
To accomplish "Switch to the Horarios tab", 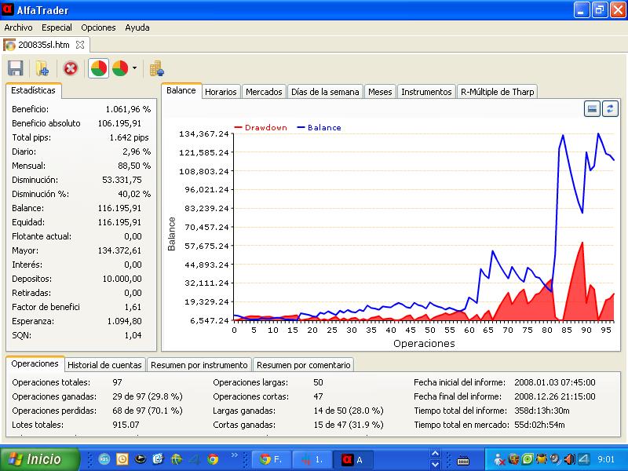I will coord(221,92).
